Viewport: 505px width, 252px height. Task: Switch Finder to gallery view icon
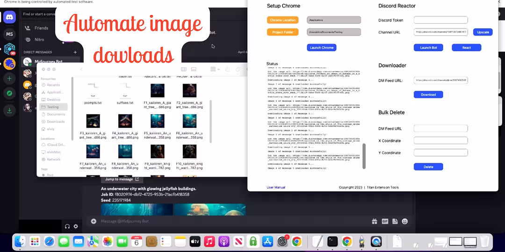point(194,69)
